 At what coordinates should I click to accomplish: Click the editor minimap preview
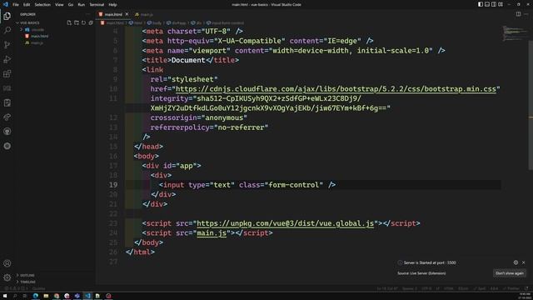point(515,33)
